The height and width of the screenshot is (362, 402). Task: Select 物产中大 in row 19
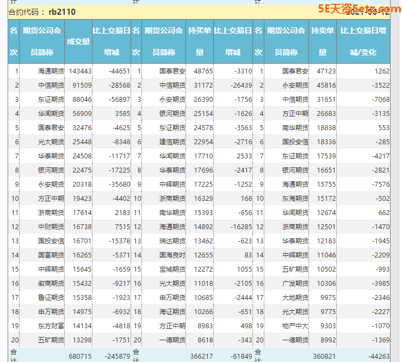(x=295, y=326)
